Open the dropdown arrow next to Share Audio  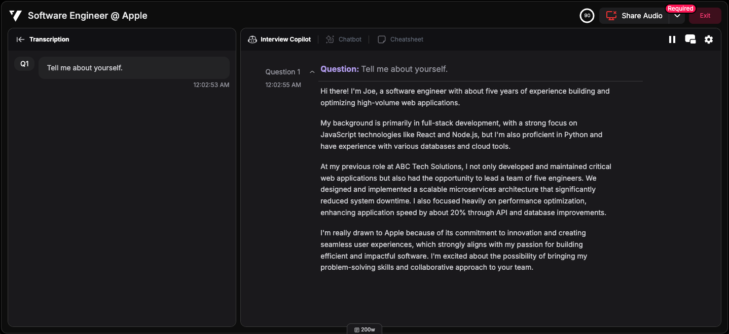pos(677,16)
